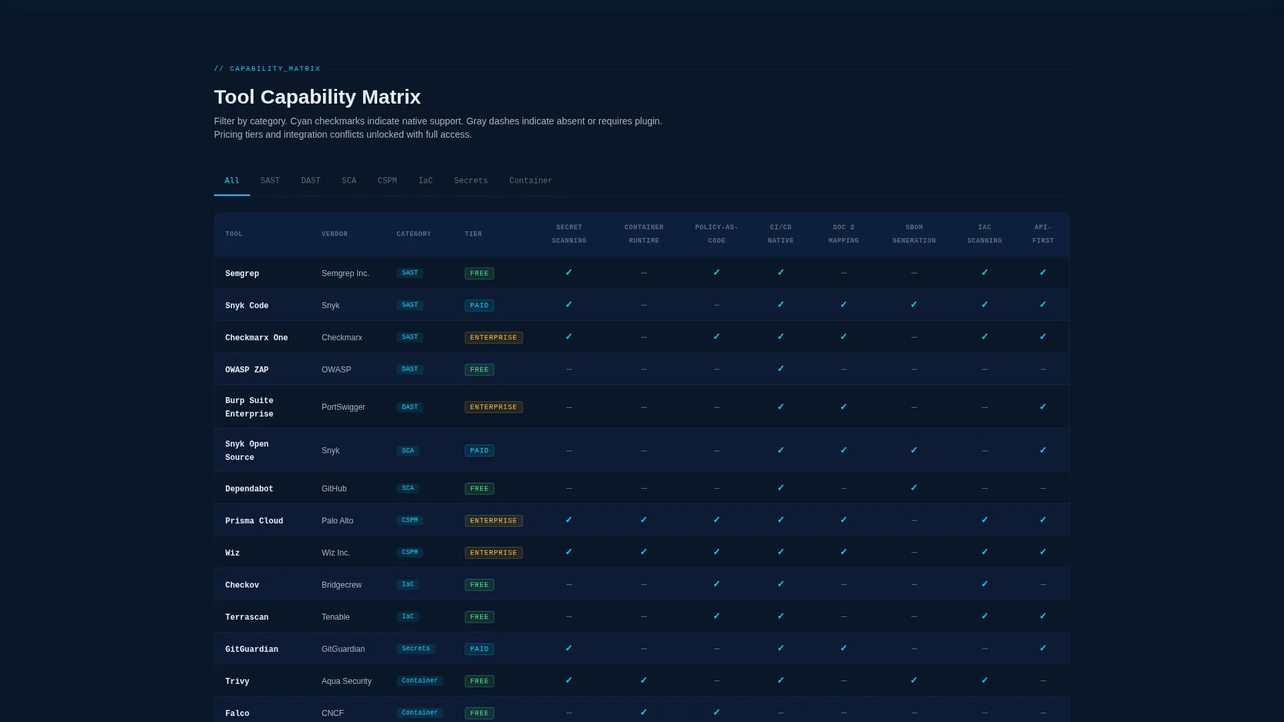
Task: Click Prisma Cloud's Secret Scanning checkmark
Action: pyautogui.click(x=569, y=520)
